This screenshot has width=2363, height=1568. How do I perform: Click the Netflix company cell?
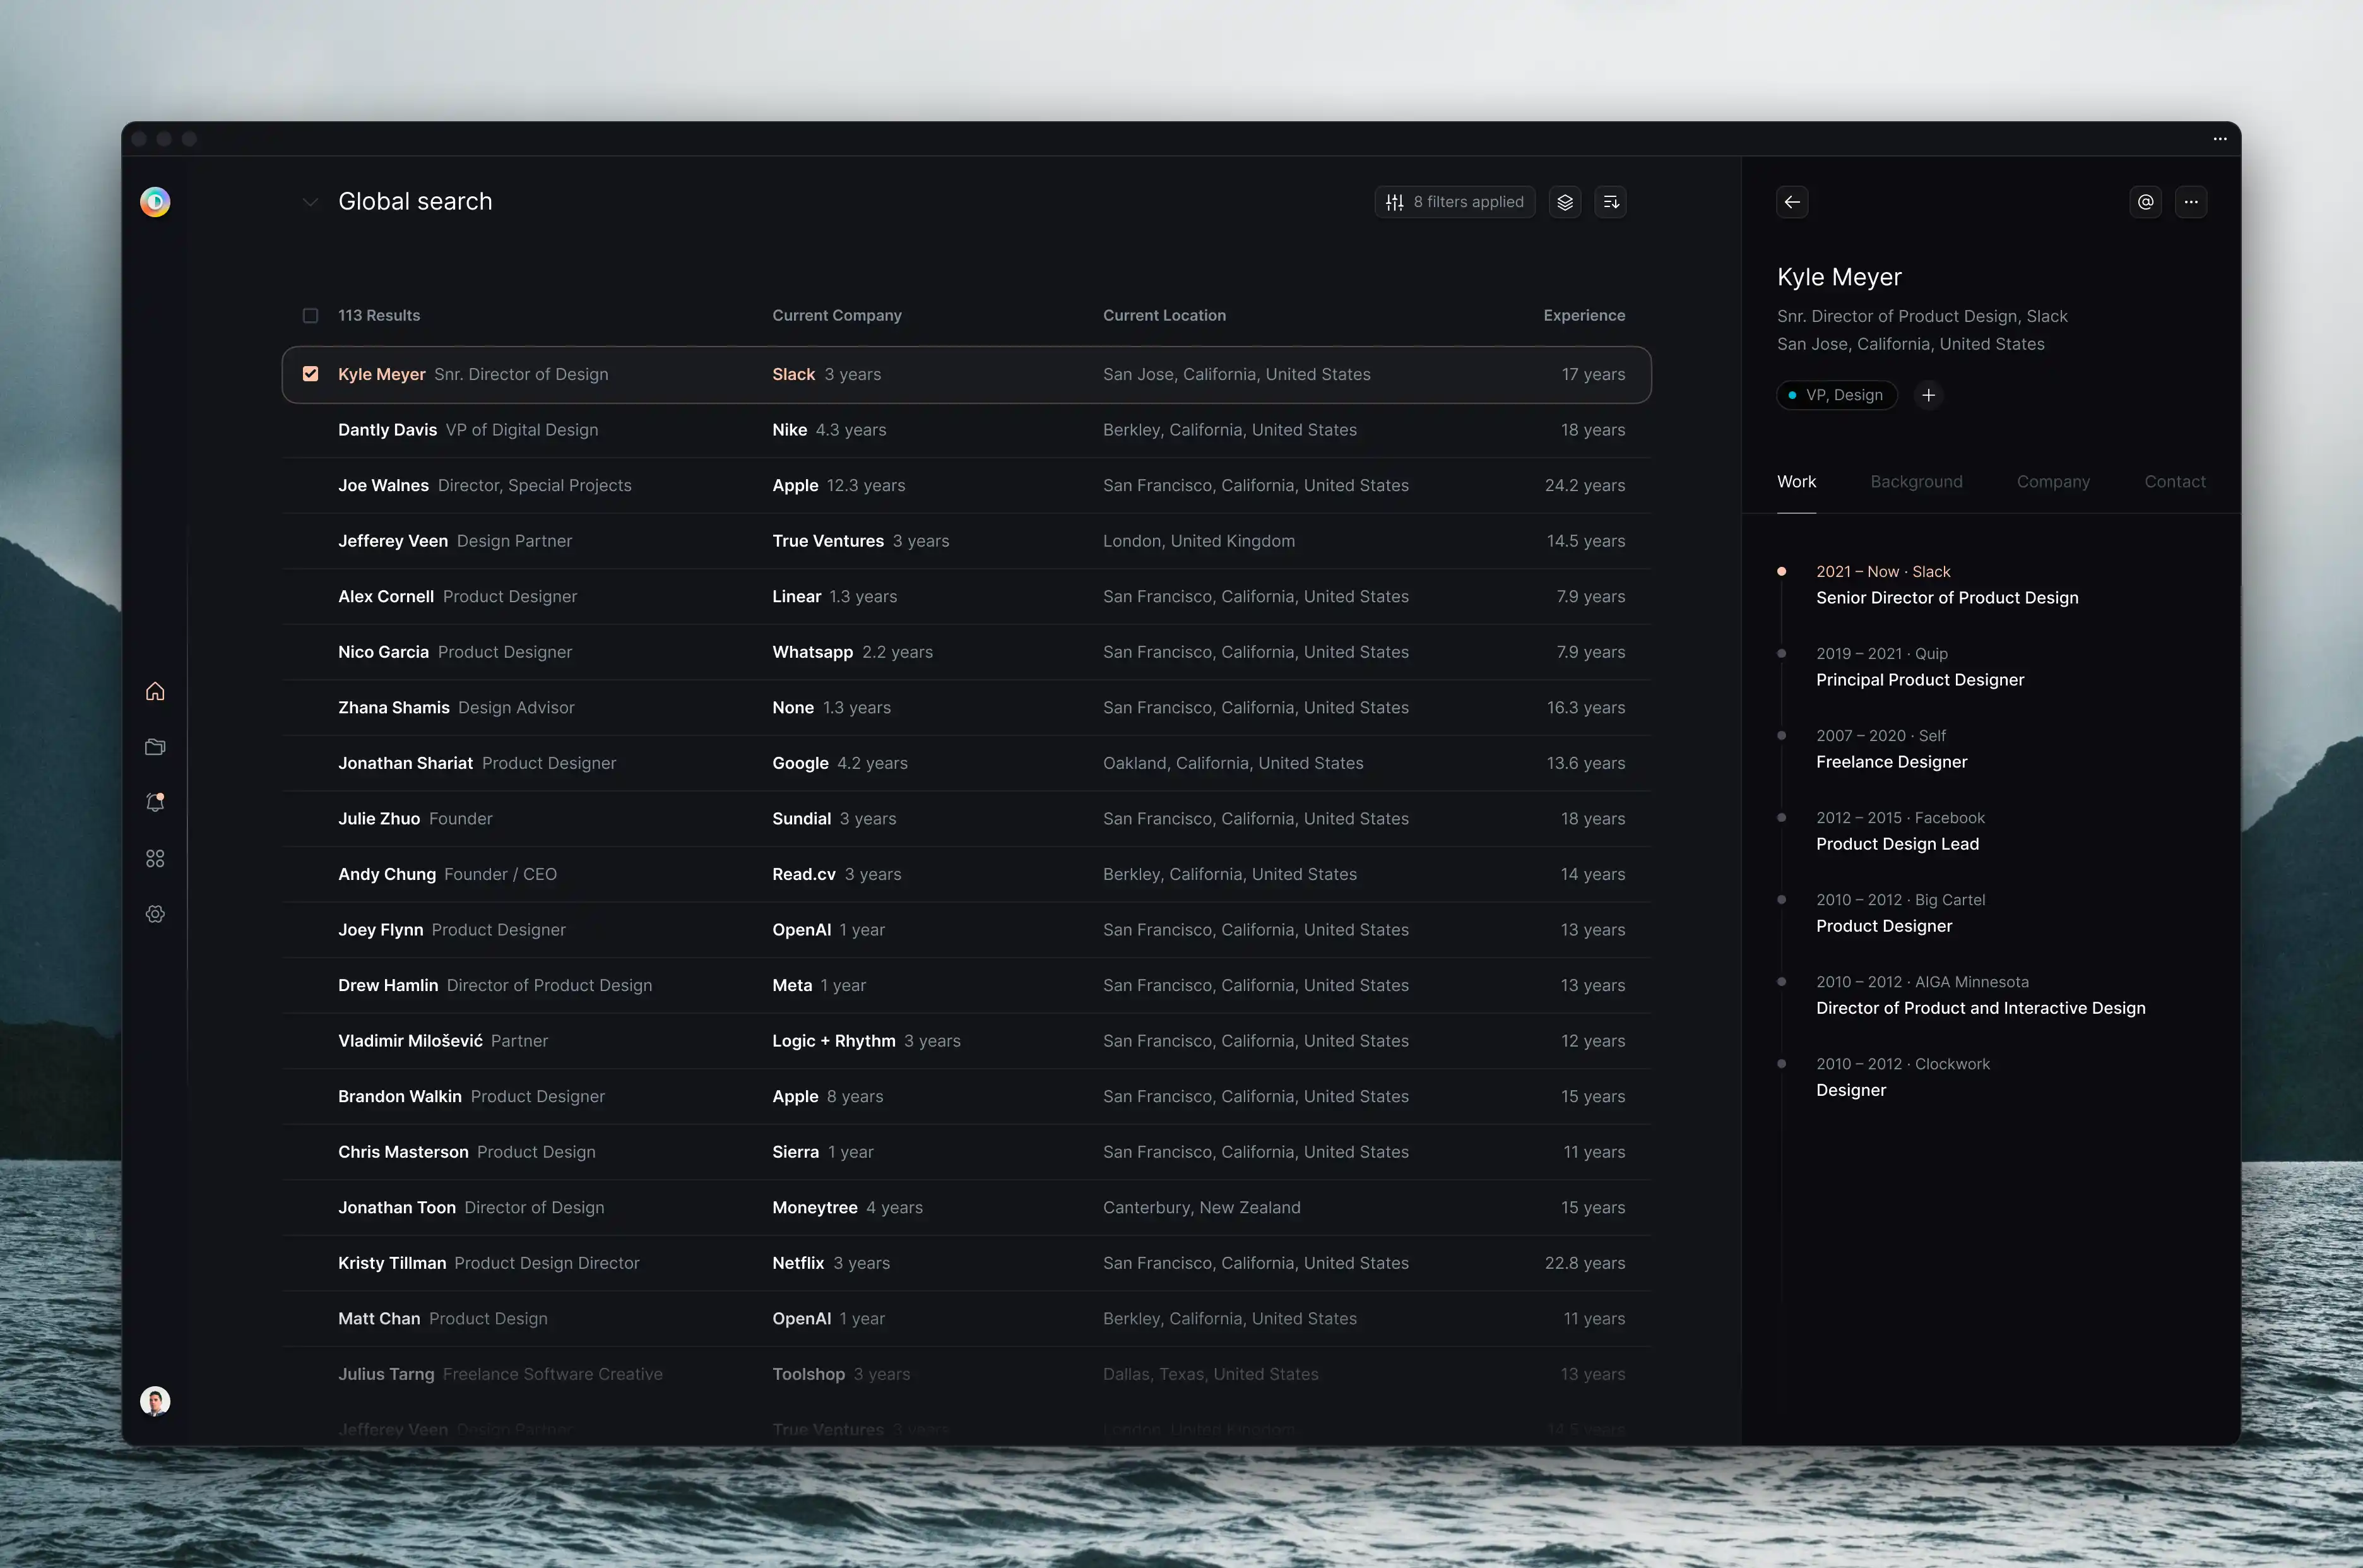(x=831, y=1263)
